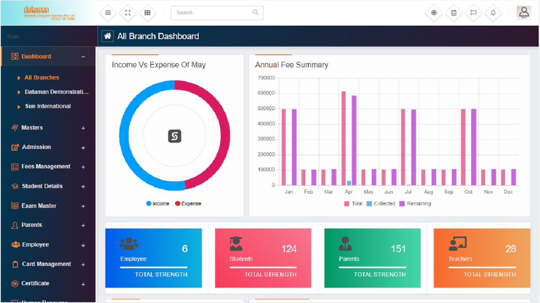This screenshot has width=540, height=303.
Task: Toggle the Income legend in donut chart
Action: pyautogui.click(x=158, y=204)
